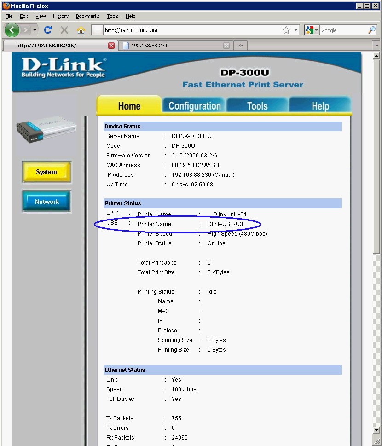
Task: Click the firmware version 2.10 (2006-03-24)
Action: click(x=194, y=155)
